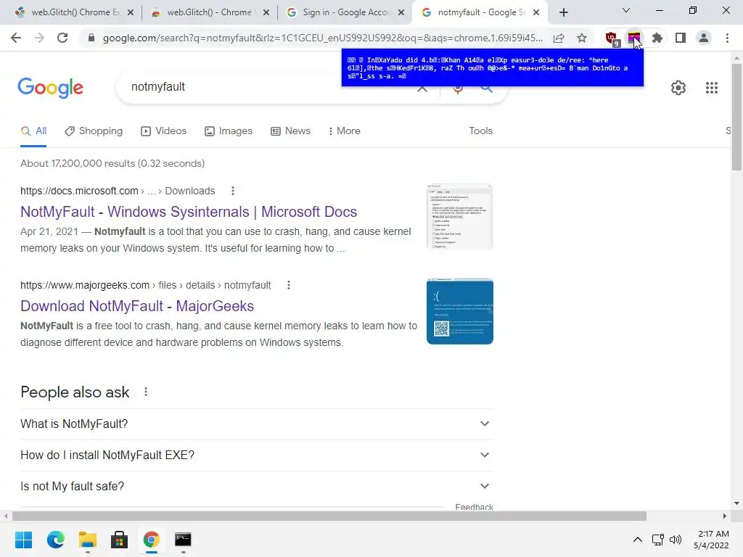Open the Windows Start menu

pos(24,540)
